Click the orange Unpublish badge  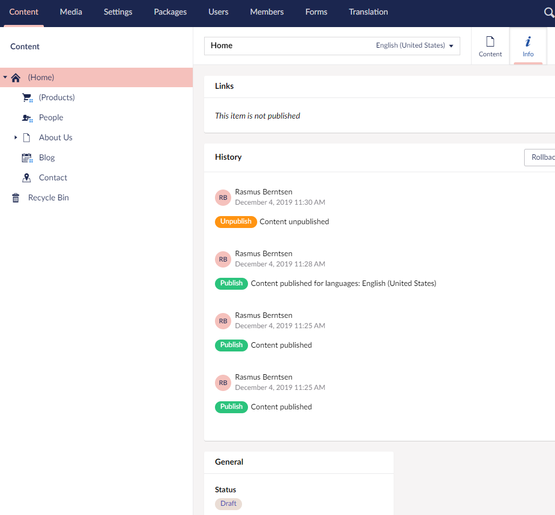pos(236,222)
